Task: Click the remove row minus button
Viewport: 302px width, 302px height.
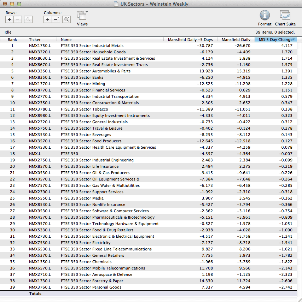Action: pyautogui.click(x=18, y=20)
